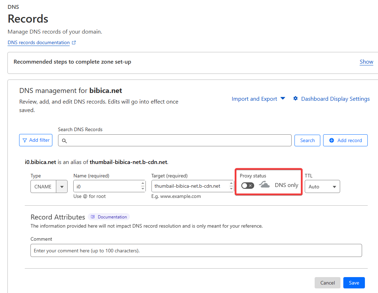Click the gear icon for display settings
This screenshot has height=293, width=378.
pos(296,99)
